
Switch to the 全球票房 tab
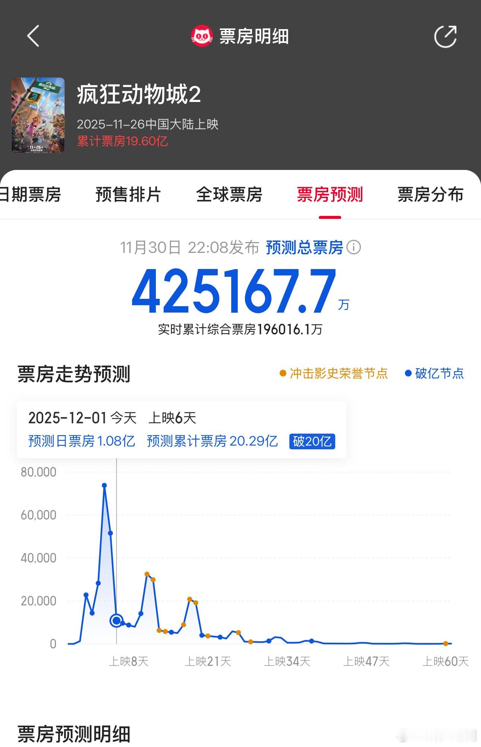click(229, 195)
